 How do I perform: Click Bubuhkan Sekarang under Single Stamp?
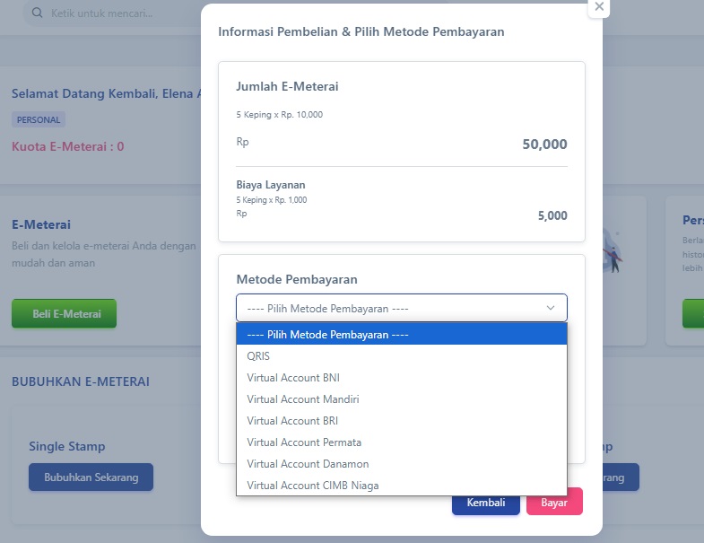coord(91,477)
